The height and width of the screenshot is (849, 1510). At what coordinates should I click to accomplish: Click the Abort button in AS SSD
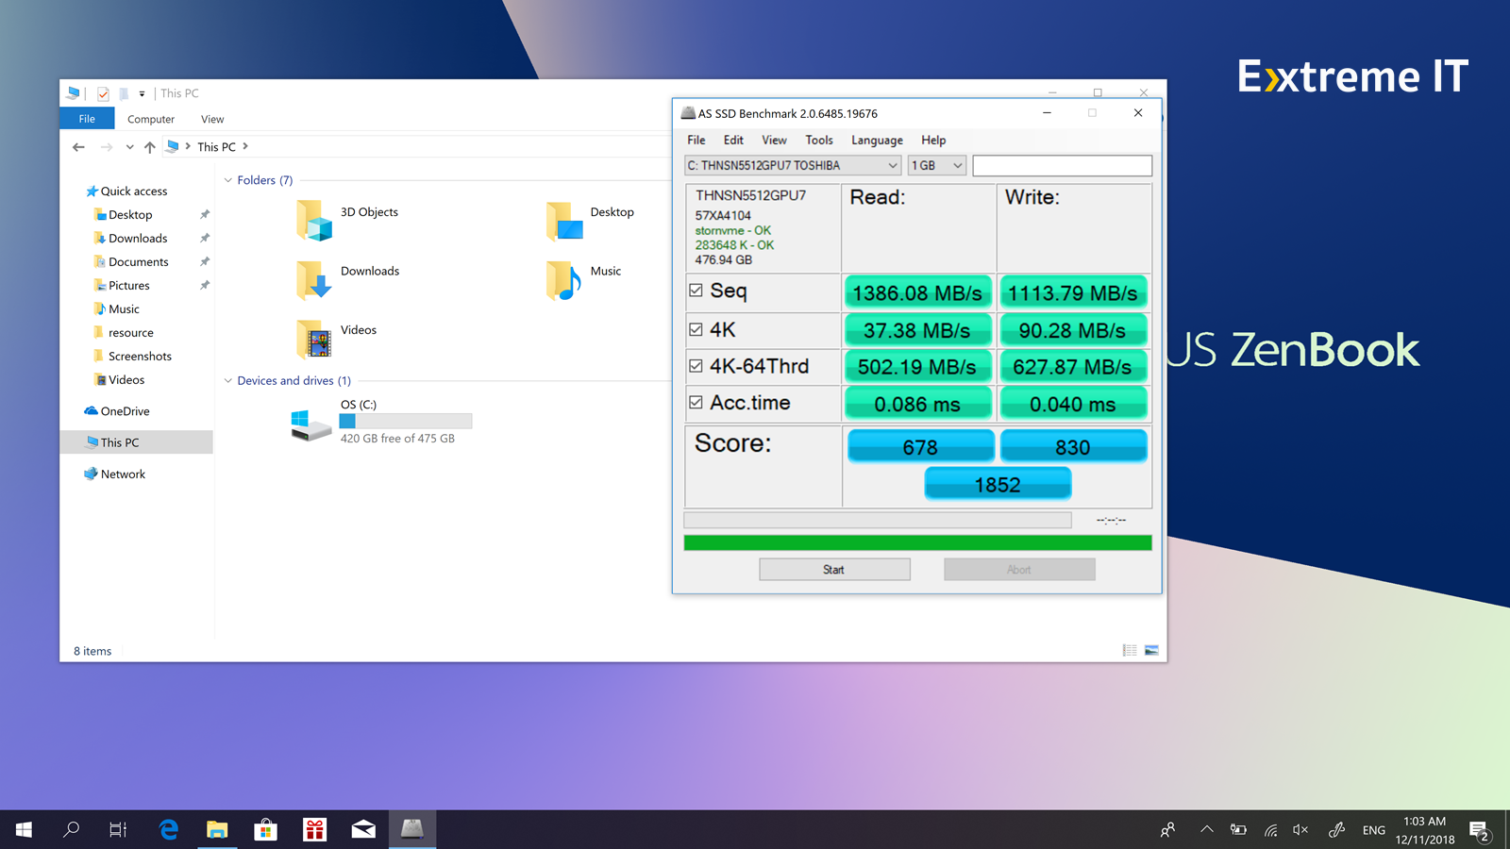tap(1019, 569)
